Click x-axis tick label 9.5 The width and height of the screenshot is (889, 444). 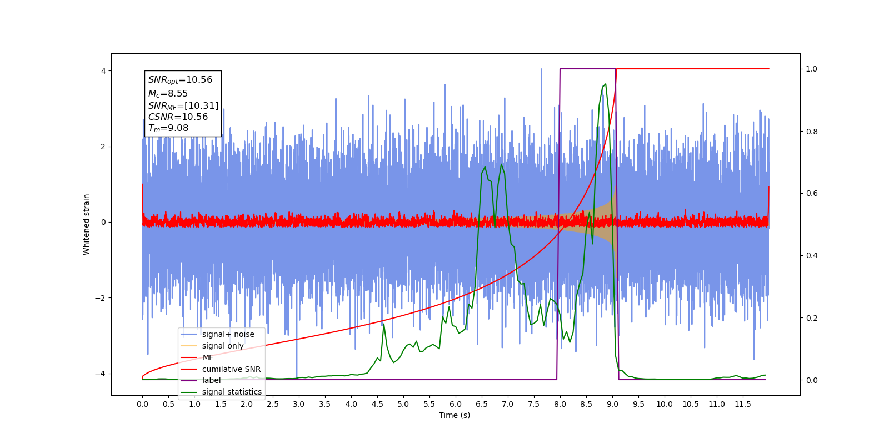point(638,404)
